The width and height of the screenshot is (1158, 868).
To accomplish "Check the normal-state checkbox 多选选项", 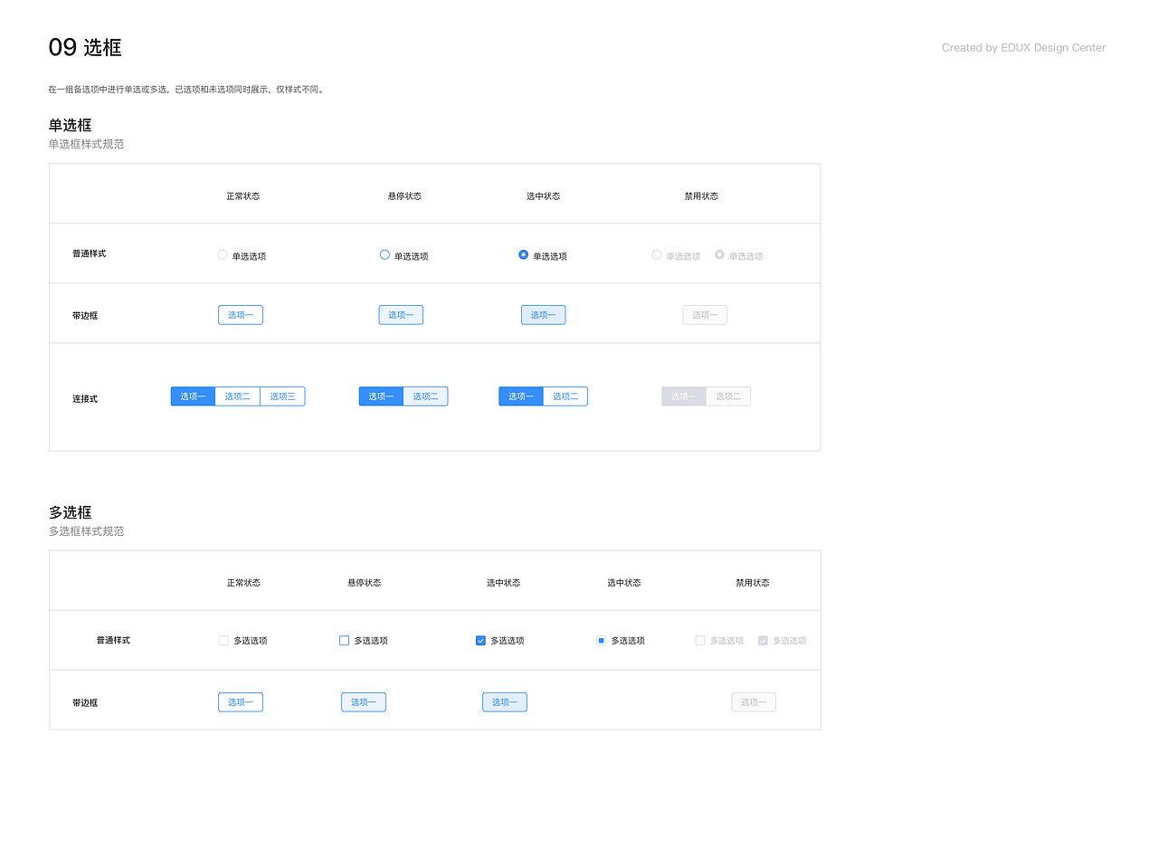I will pos(223,641).
